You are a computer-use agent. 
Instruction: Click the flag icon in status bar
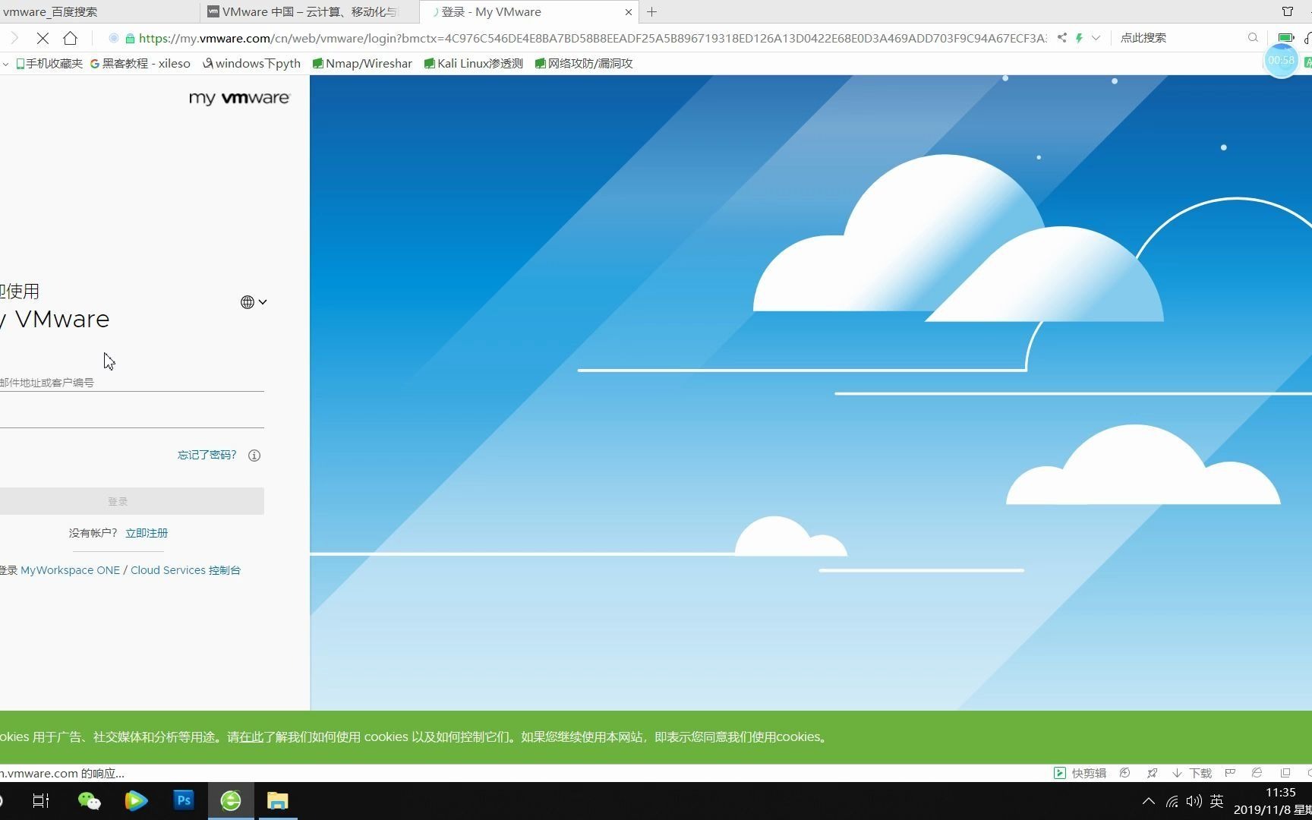[1230, 773]
